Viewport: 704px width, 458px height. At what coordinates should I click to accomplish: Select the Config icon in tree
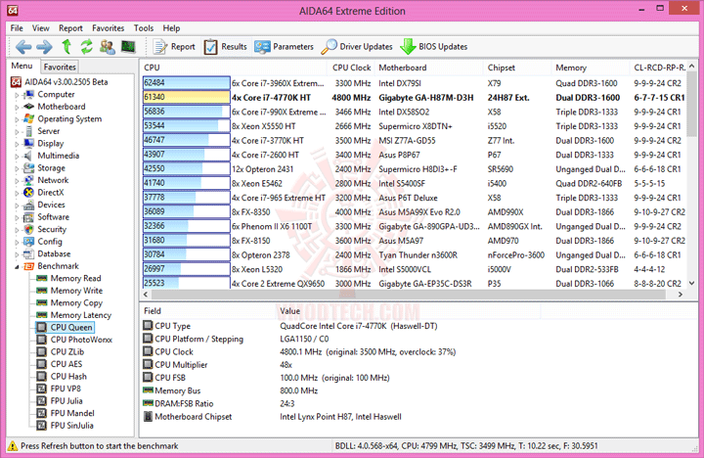click(28, 242)
